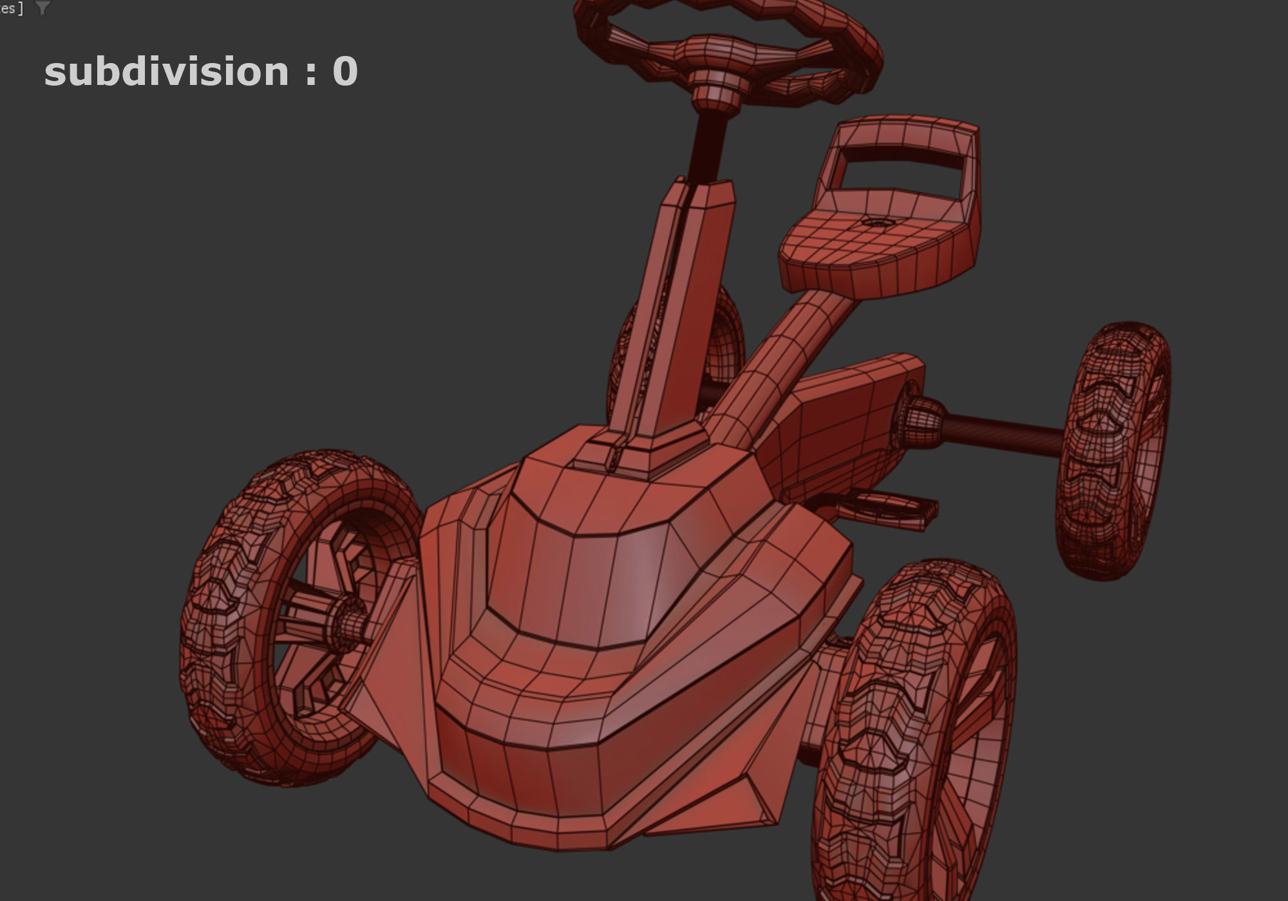Open the truncated viewport shading label menu

click(x=11, y=8)
